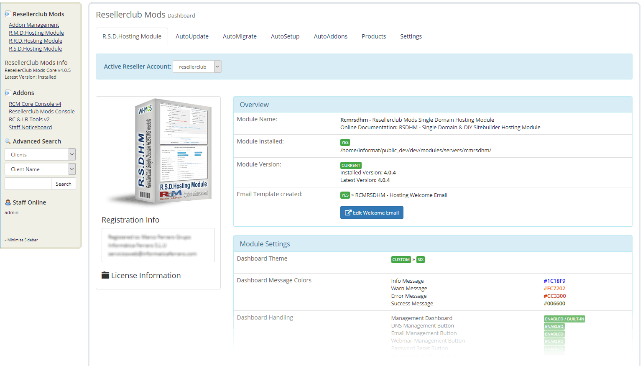This screenshot has height=366, width=643.
Task: Click the Search button in sidebar
Action: click(64, 184)
